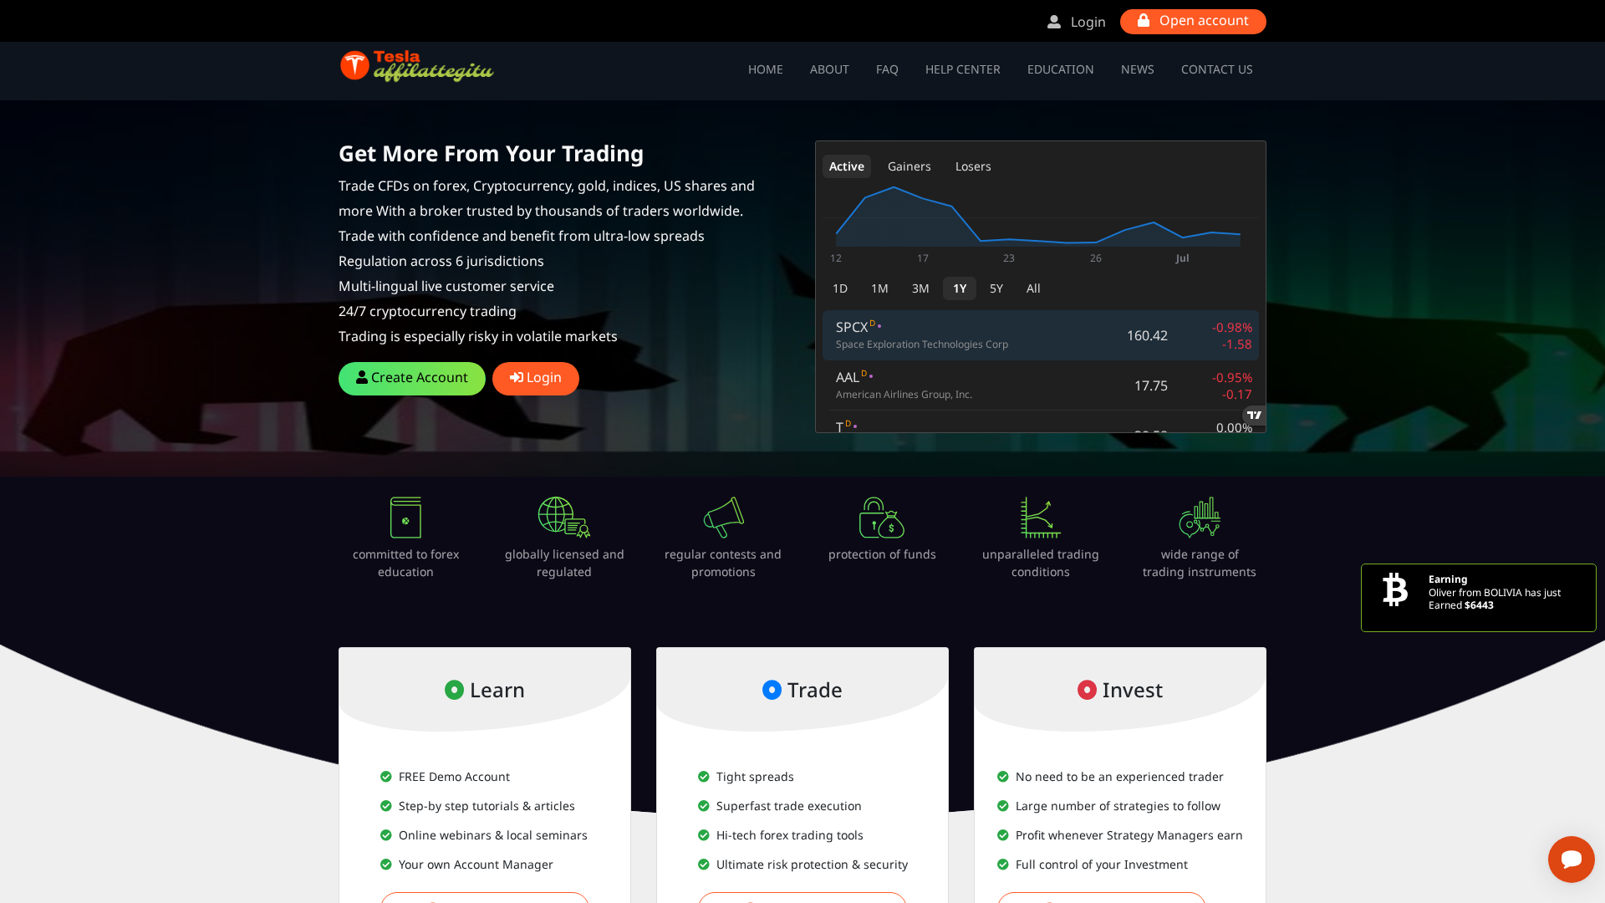Click "Your own Account Manager" text

click(476, 865)
